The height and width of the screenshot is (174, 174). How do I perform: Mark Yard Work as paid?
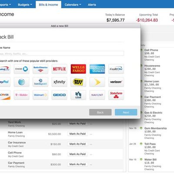(77, 124)
